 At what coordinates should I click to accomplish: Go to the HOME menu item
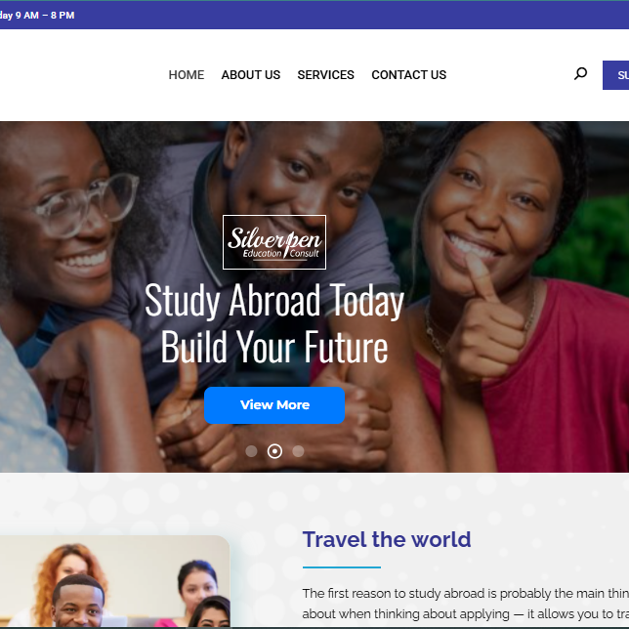coord(187,75)
